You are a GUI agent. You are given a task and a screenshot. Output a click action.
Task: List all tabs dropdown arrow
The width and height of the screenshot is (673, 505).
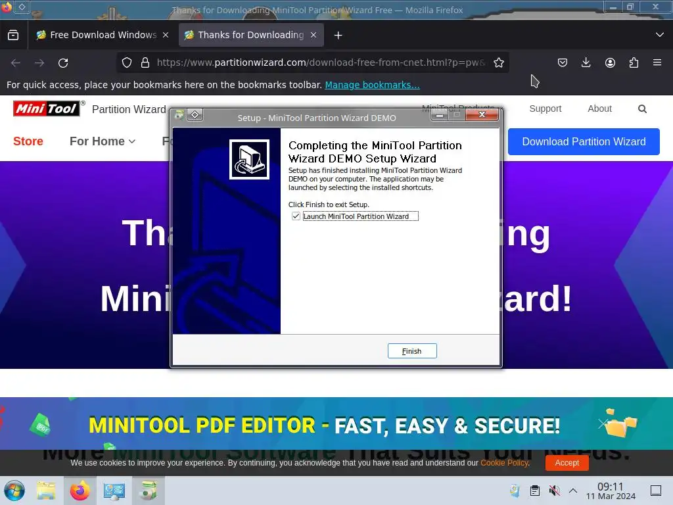[x=660, y=35]
